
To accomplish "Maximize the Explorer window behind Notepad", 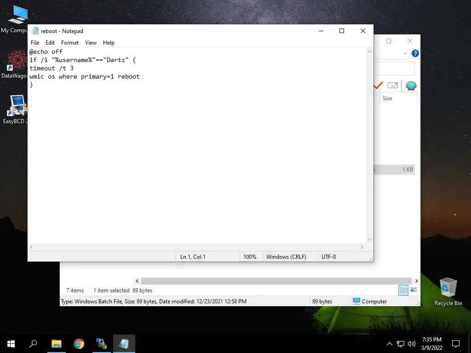I will (x=388, y=41).
